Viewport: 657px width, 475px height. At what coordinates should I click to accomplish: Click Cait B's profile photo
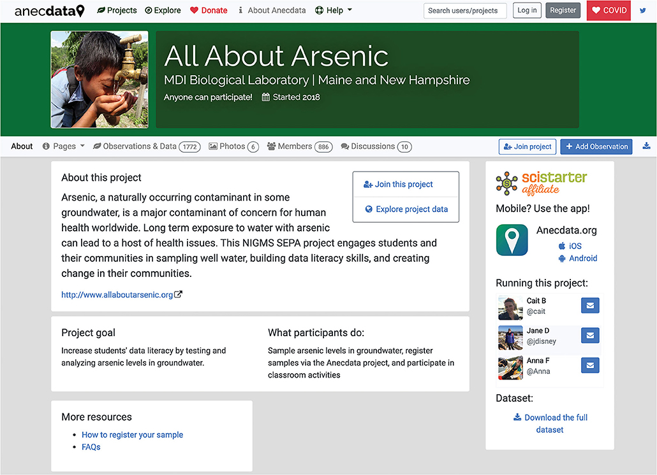(510, 308)
